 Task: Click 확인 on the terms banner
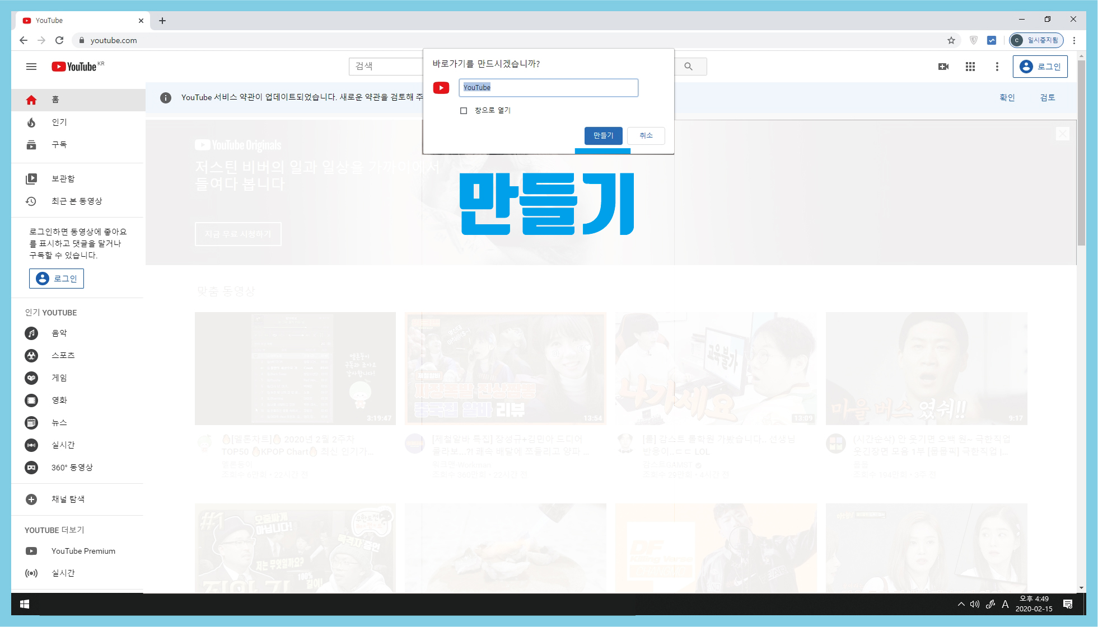click(1007, 97)
